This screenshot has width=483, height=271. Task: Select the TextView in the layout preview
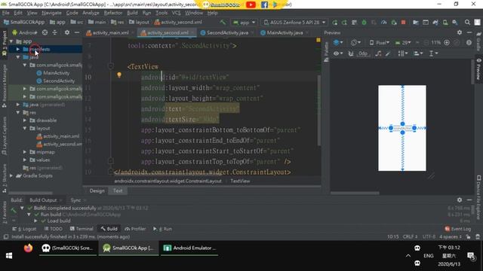(402, 128)
